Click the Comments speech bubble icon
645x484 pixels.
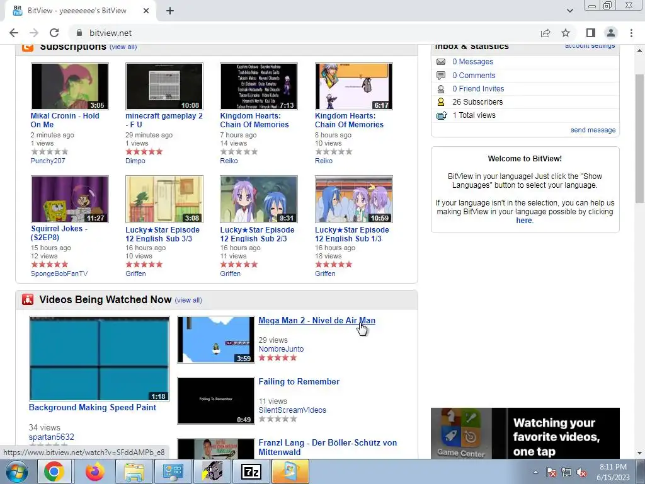click(x=441, y=76)
